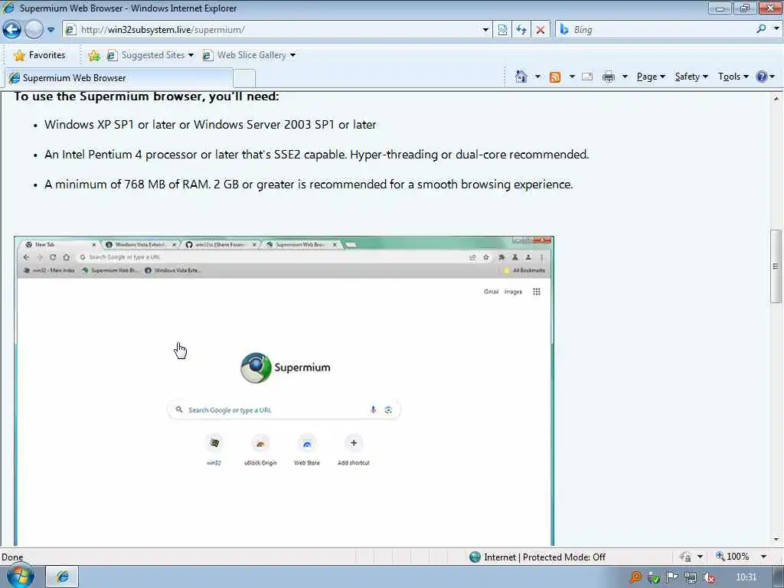Click the muted volume speaker icon

tap(708, 578)
